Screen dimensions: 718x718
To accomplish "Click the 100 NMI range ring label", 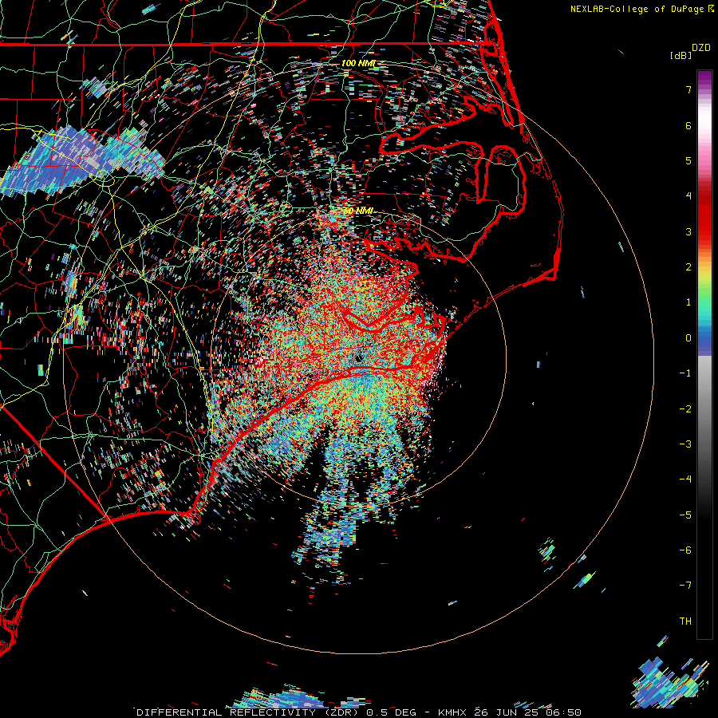I will pos(358,63).
